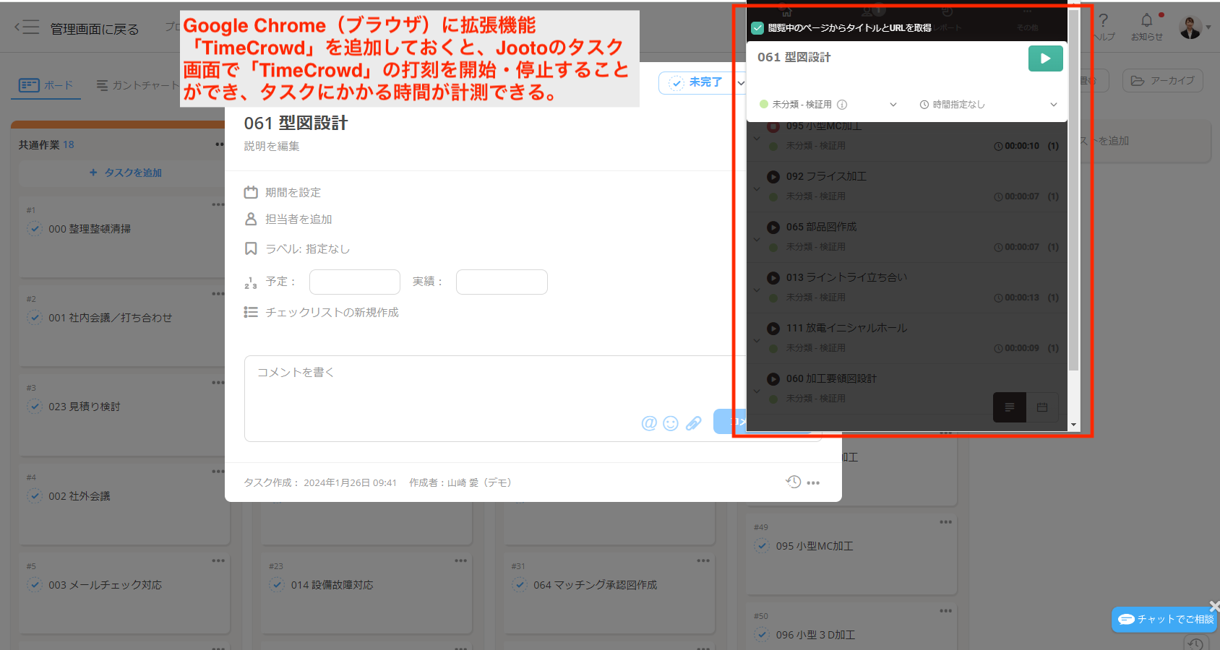Toggle completion of 023 見積り検討
Screen dimensions: 1220x650
[x=34, y=406]
